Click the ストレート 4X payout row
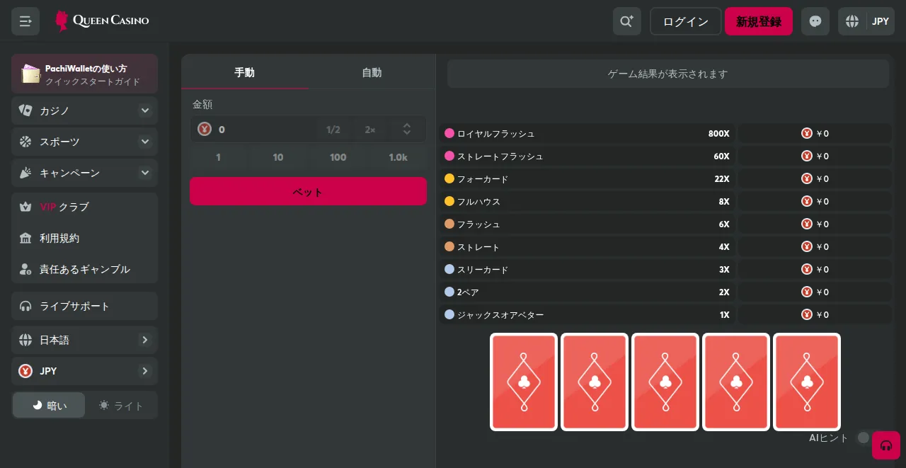The height and width of the screenshot is (468, 906). (587, 246)
